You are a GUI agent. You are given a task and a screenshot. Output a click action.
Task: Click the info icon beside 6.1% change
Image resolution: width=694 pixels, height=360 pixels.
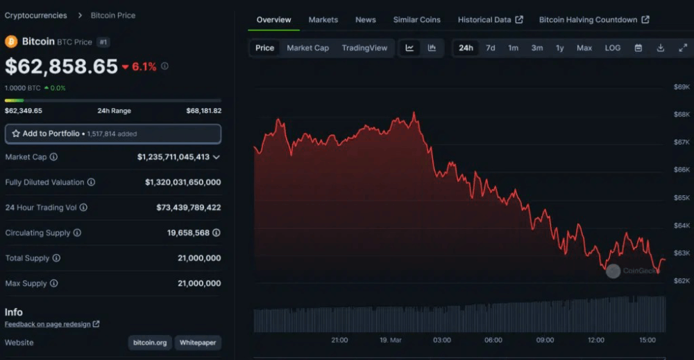tap(164, 66)
